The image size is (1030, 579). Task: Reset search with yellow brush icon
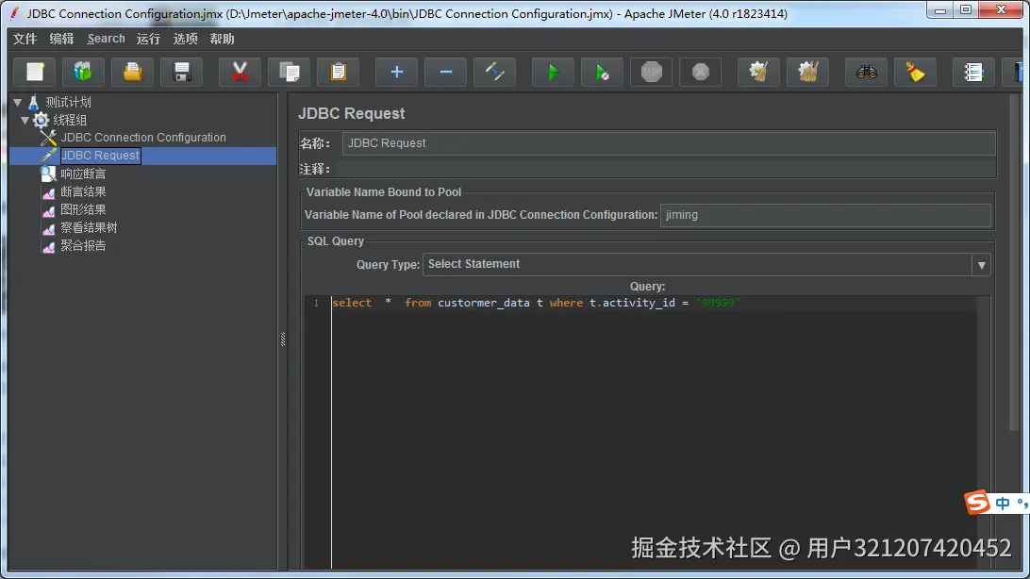click(x=915, y=72)
